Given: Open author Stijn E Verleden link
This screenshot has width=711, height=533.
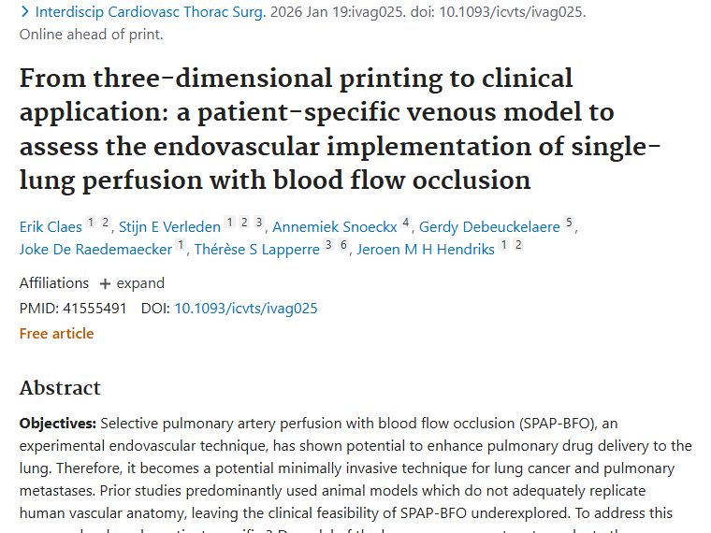Looking at the screenshot, I should click(169, 226).
